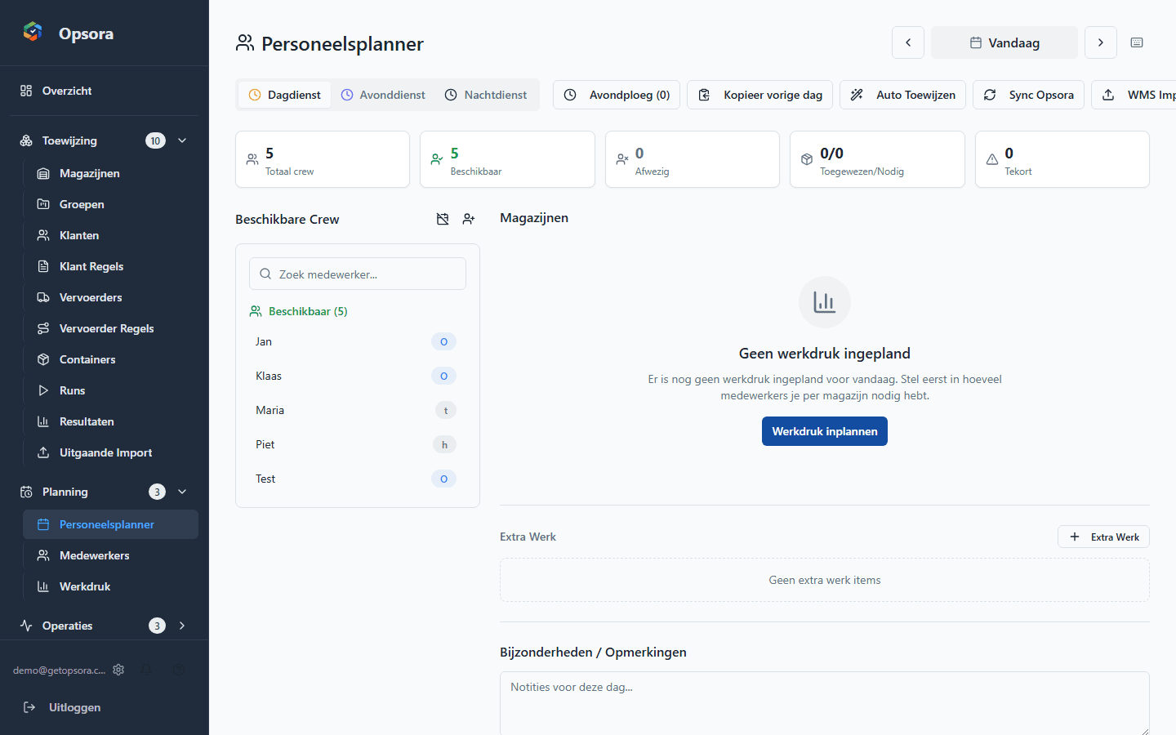Image resolution: width=1176 pixels, height=735 pixels.
Task: Click the Werkdruk inplannen button
Action: [824, 431]
